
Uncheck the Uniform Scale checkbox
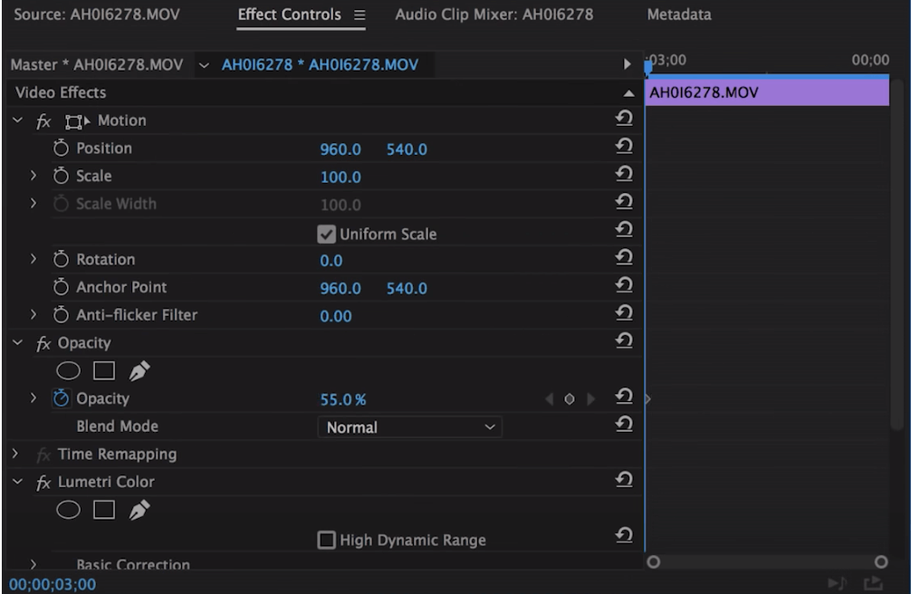tap(327, 235)
